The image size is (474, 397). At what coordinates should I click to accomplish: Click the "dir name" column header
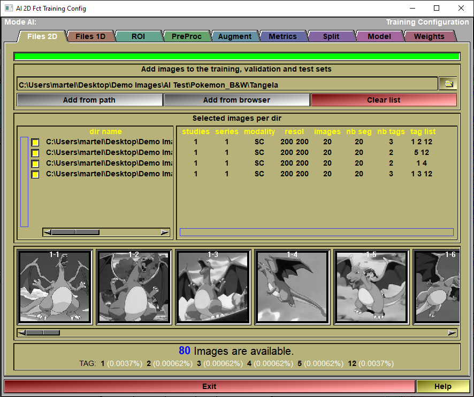105,131
